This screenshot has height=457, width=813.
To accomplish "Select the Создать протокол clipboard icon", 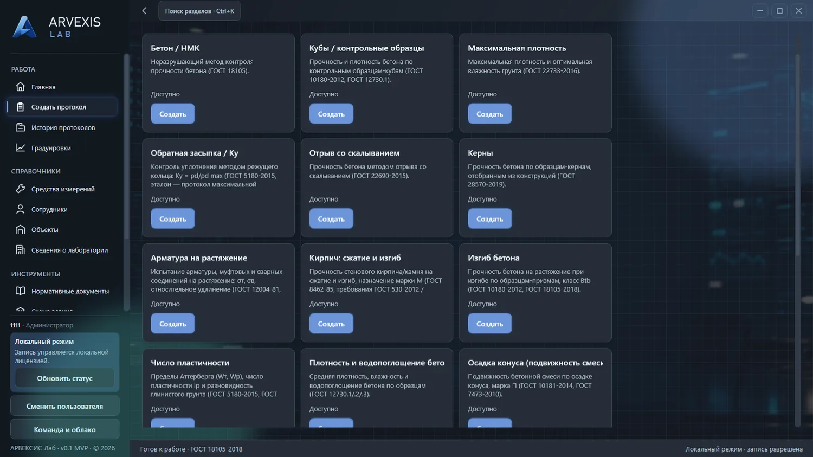I will 21,107.
